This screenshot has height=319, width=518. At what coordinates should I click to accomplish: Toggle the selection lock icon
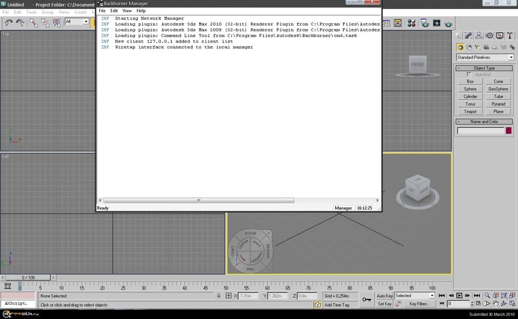point(219,296)
